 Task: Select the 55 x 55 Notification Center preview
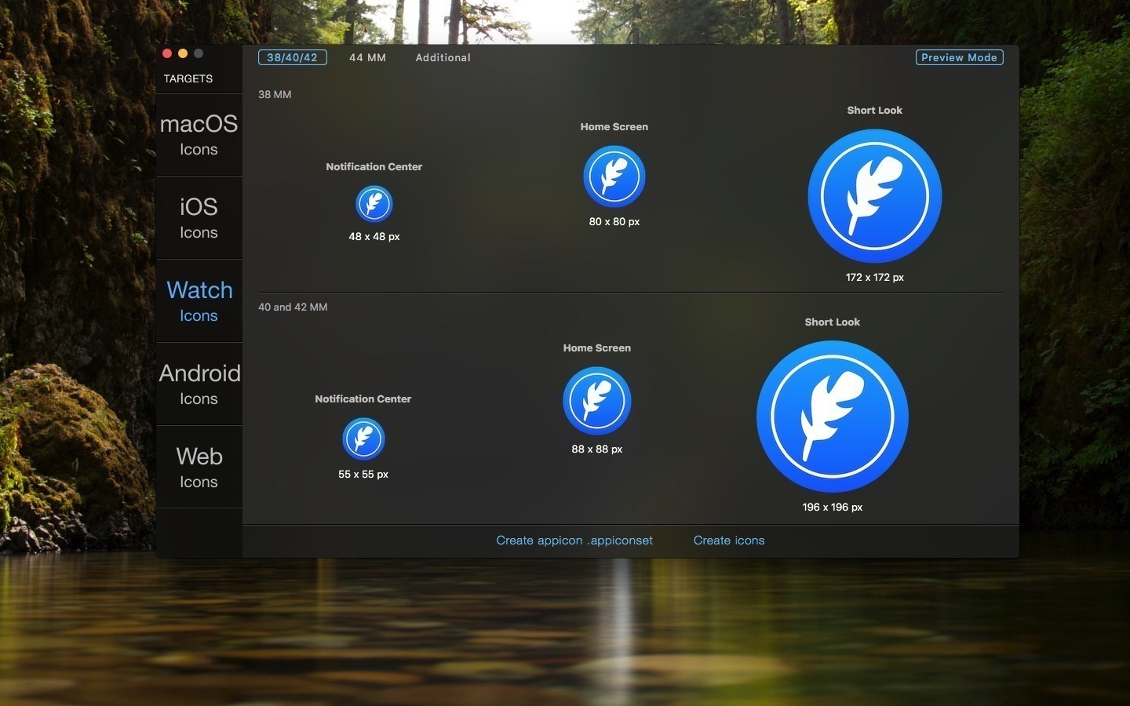tap(363, 439)
